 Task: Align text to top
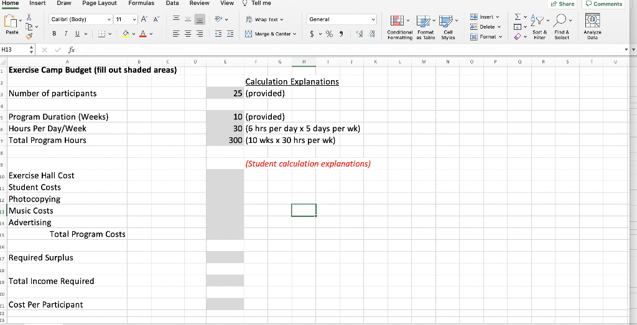point(176,19)
